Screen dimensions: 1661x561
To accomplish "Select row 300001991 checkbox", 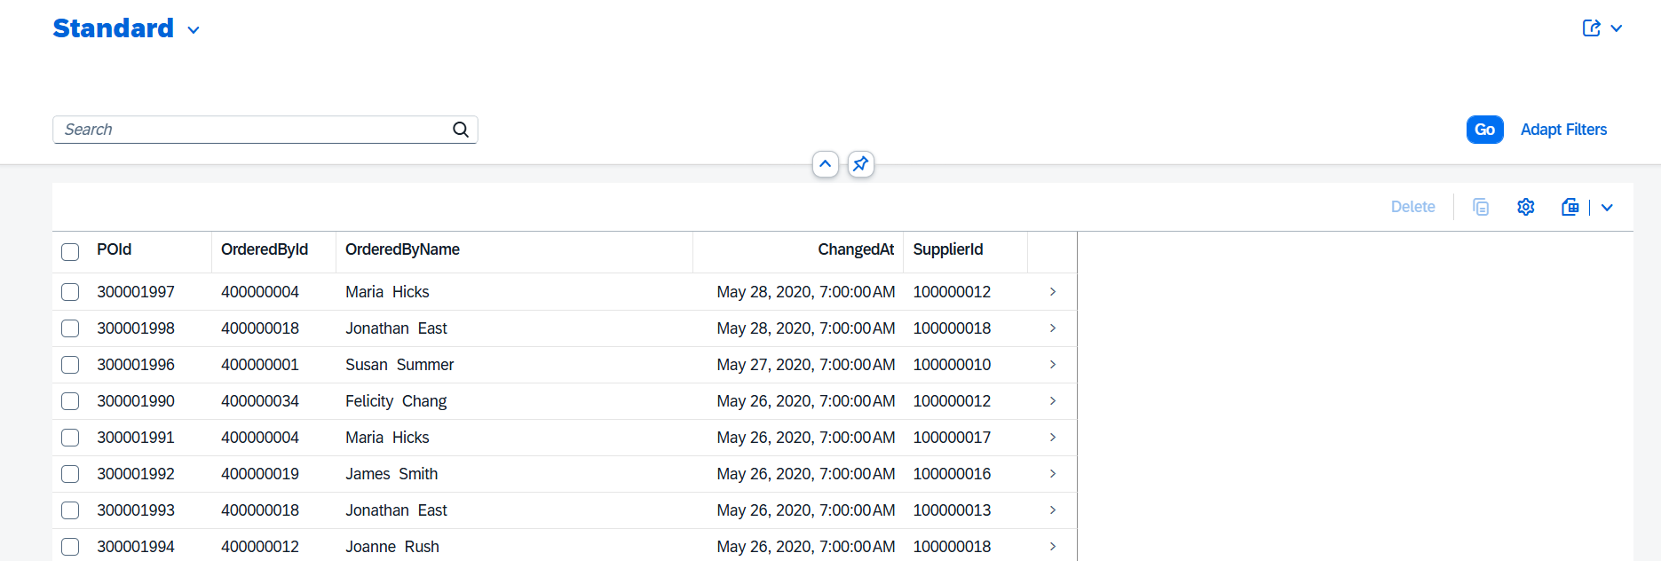I will coord(70,438).
